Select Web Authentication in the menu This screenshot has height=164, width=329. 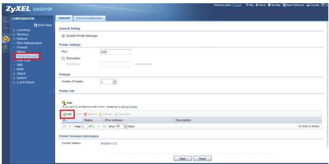pos(29,43)
